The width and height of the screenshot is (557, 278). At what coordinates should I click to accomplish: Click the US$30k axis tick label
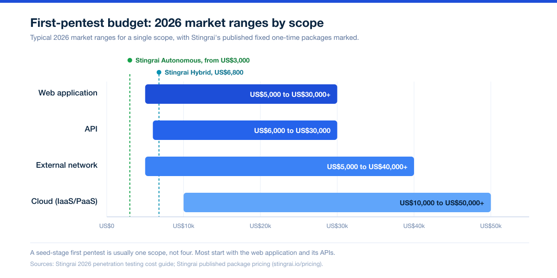click(x=337, y=226)
